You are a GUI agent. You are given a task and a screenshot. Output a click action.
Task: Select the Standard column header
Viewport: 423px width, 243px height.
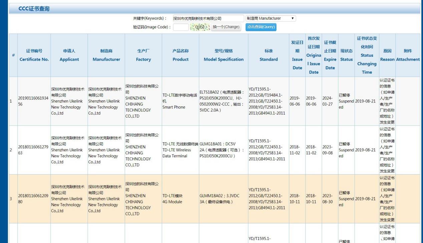click(x=269, y=55)
